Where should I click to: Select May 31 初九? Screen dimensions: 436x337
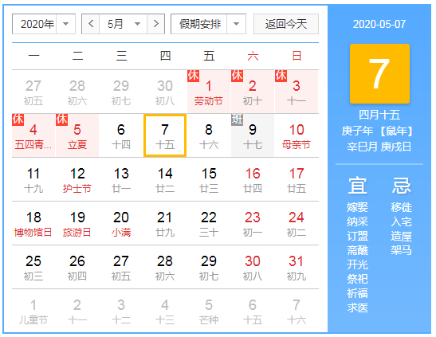pos(297,267)
